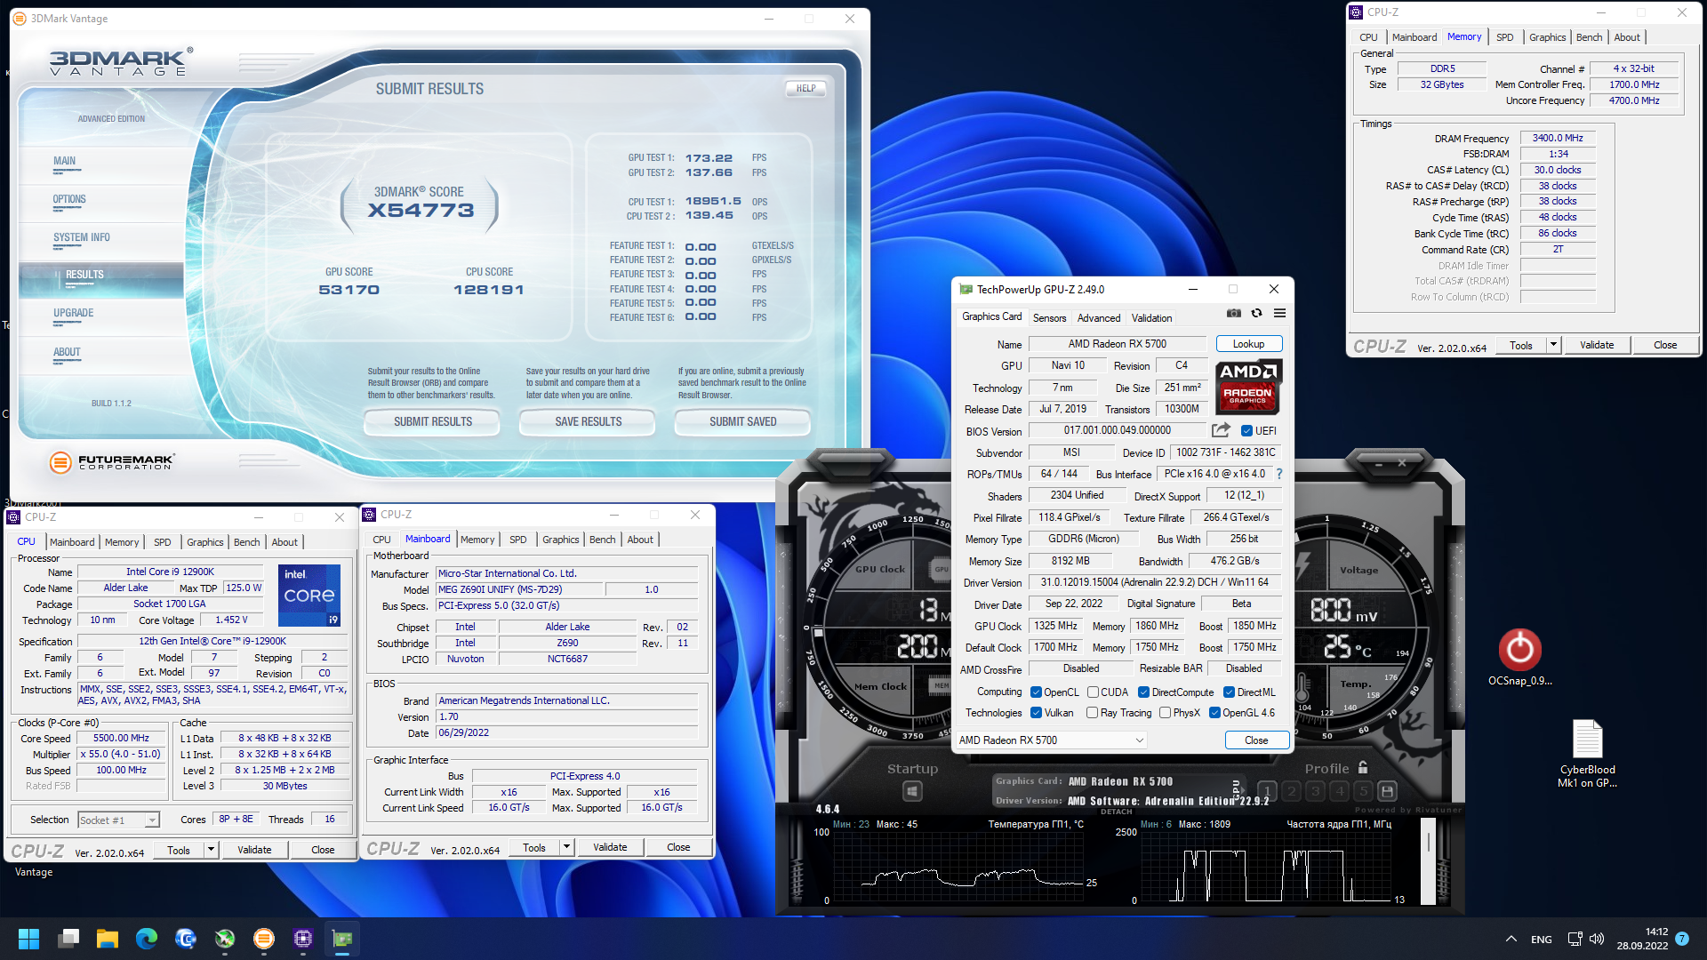Open Windows Start menu

(x=28, y=939)
